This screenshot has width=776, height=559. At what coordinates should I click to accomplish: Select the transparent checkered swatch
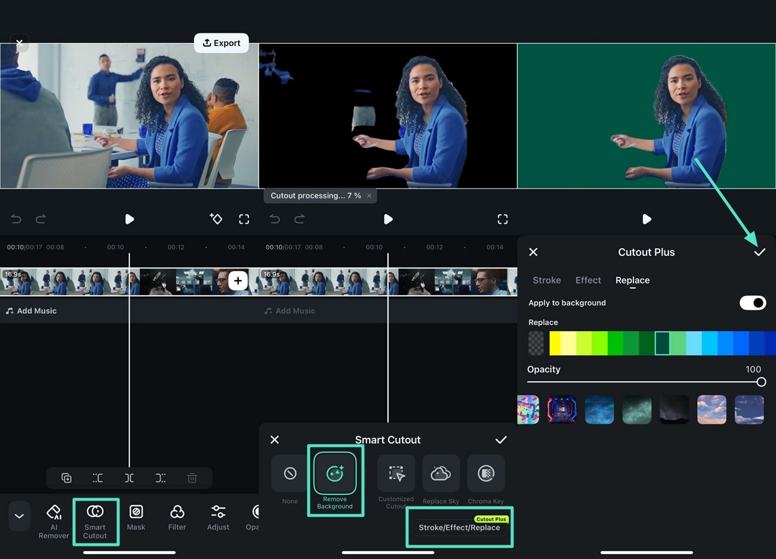click(x=536, y=343)
